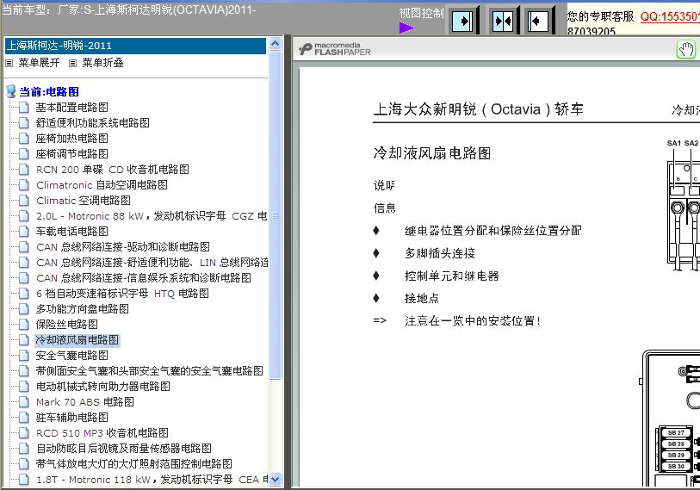Open Mark 70 ABS 电路图
The width and height of the screenshot is (700, 490).
coord(85,402)
